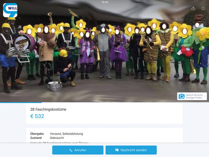The width and height of the screenshot is (209, 157).
Task: Send a message via Nachricht senden
Action: pyautogui.click(x=131, y=150)
